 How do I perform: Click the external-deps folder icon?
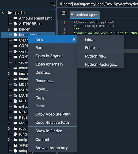pyautogui.click(x=15, y=68)
